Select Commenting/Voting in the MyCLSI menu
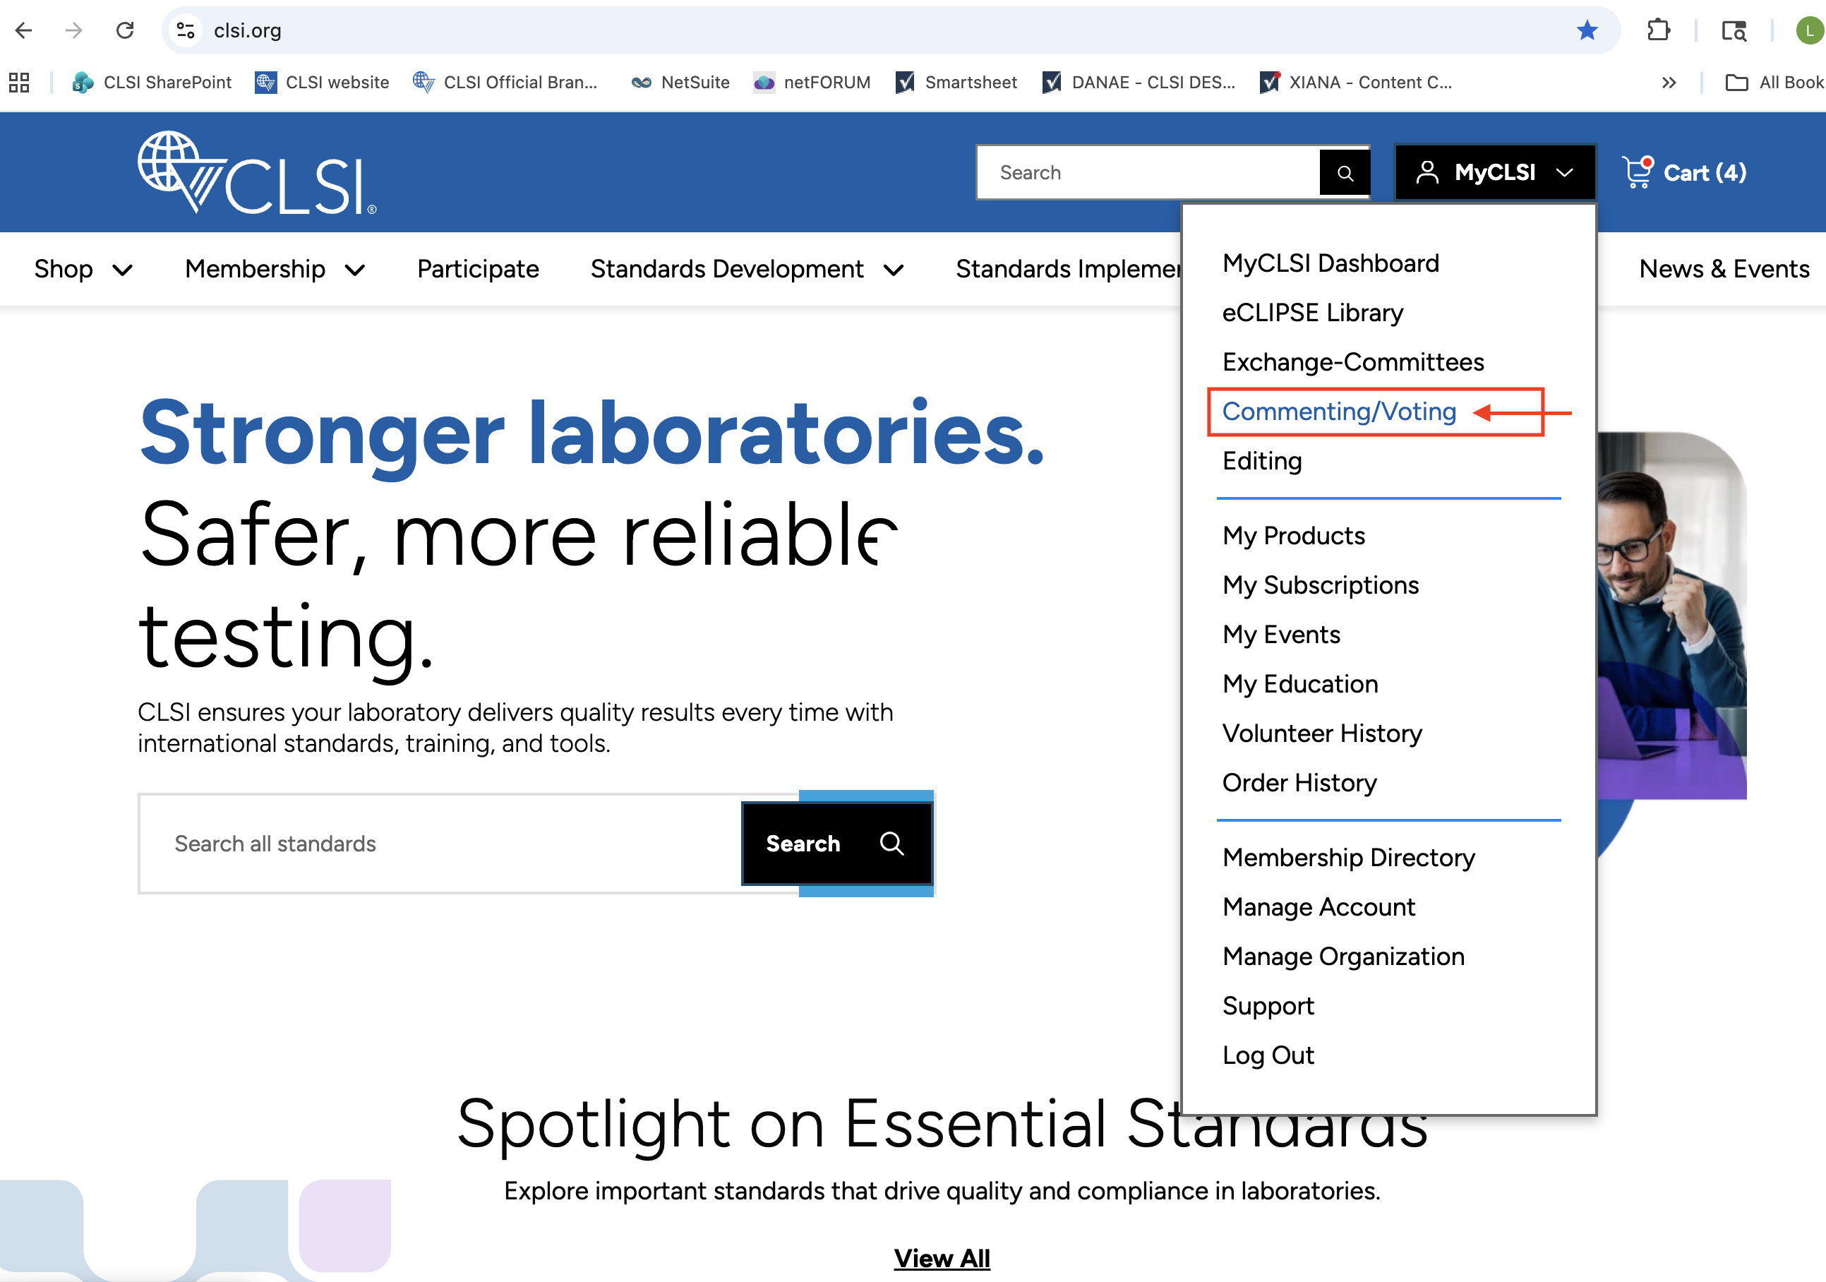 click(1338, 411)
